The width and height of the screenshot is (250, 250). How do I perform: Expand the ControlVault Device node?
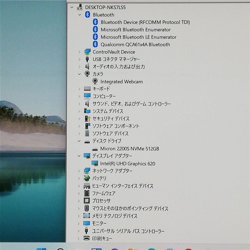[79, 52]
